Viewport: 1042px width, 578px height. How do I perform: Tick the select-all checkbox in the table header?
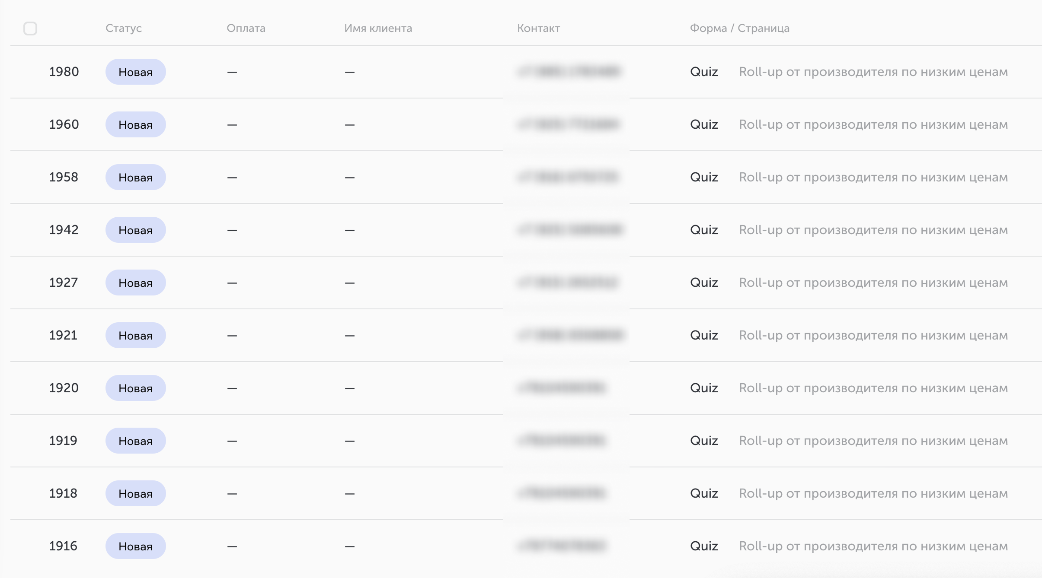click(x=30, y=29)
